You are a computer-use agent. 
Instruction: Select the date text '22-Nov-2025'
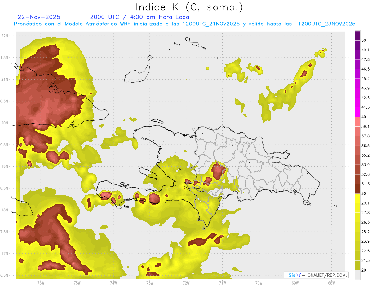tap(39, 17)
